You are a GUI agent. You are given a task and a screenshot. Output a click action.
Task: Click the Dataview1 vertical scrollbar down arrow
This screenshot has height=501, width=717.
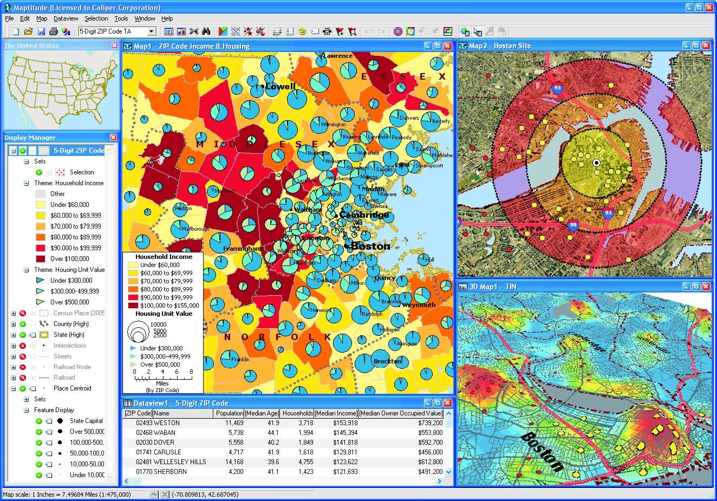448,472
